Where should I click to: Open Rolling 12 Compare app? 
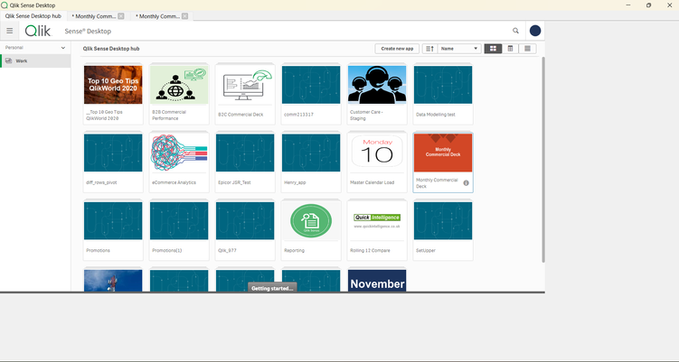377,229
